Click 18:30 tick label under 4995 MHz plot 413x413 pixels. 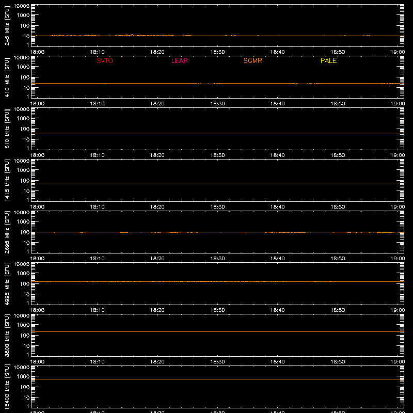pyautogui.click(x=217, y=310)
